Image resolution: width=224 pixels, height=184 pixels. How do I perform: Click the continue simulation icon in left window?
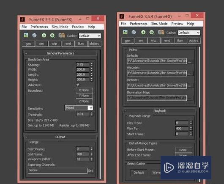coord(52,35)
